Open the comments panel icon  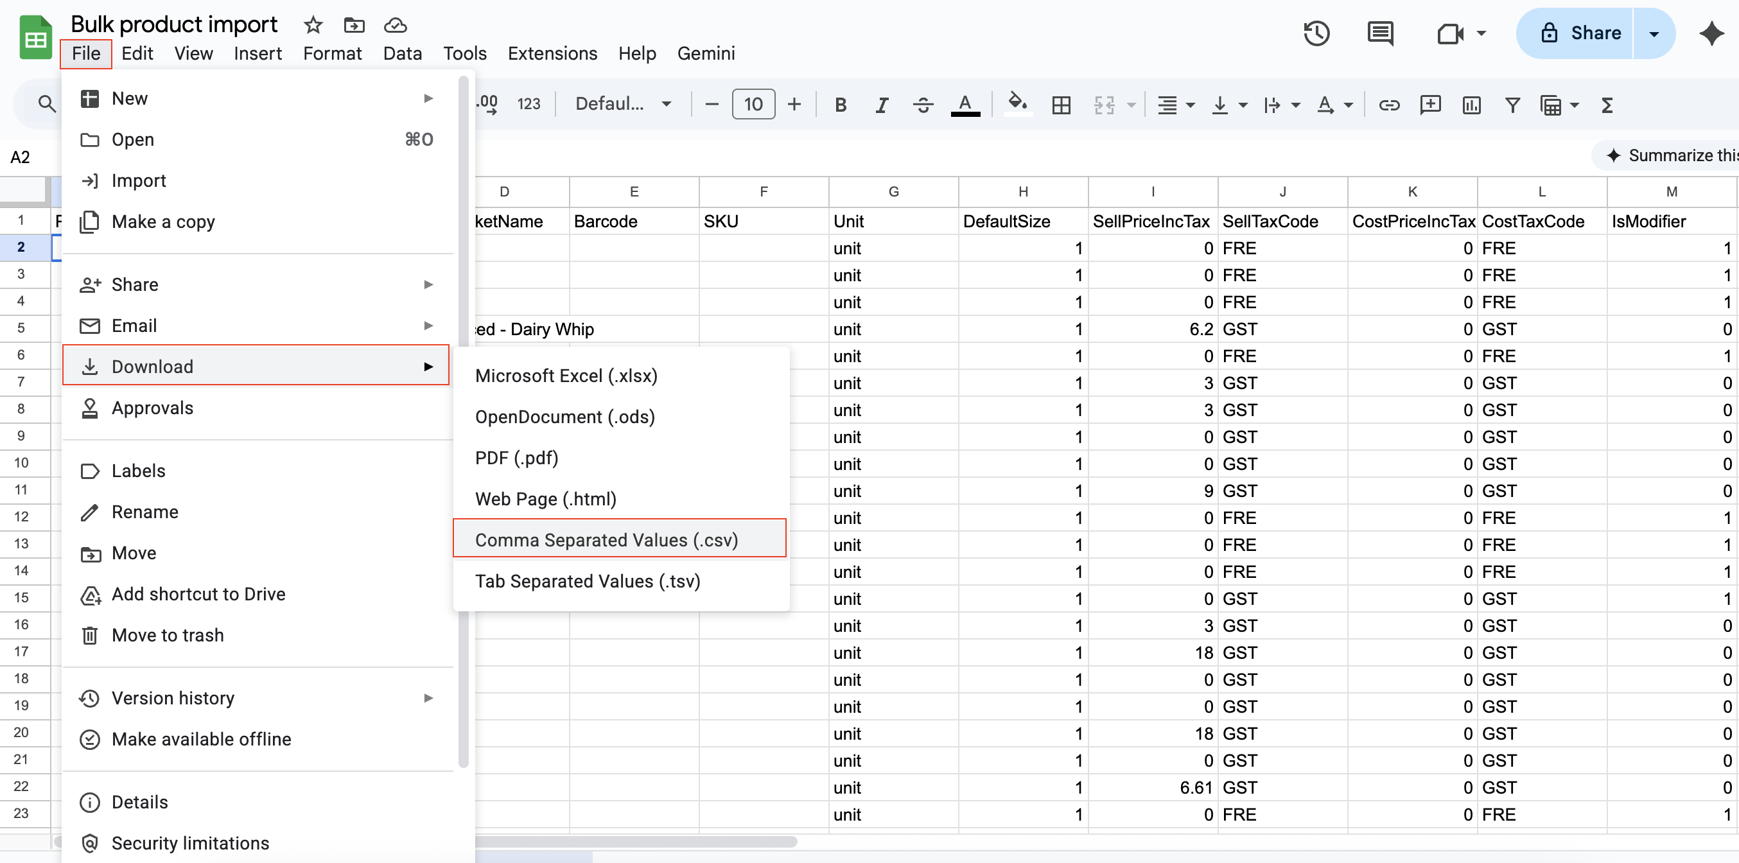click(1380, 33)
